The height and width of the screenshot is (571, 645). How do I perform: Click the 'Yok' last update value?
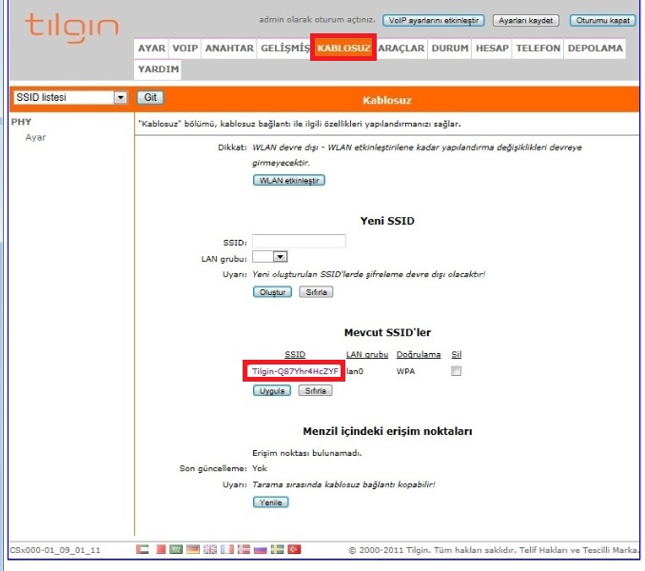(x=260, y=468)
